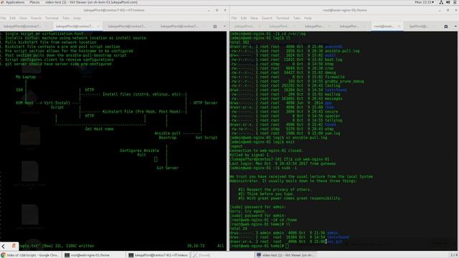Click the network icon in system tray
This screenshot has width=459, height=258.
point(441,2)
